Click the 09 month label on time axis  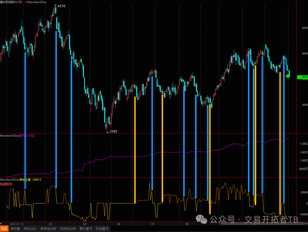coord(187,224)
